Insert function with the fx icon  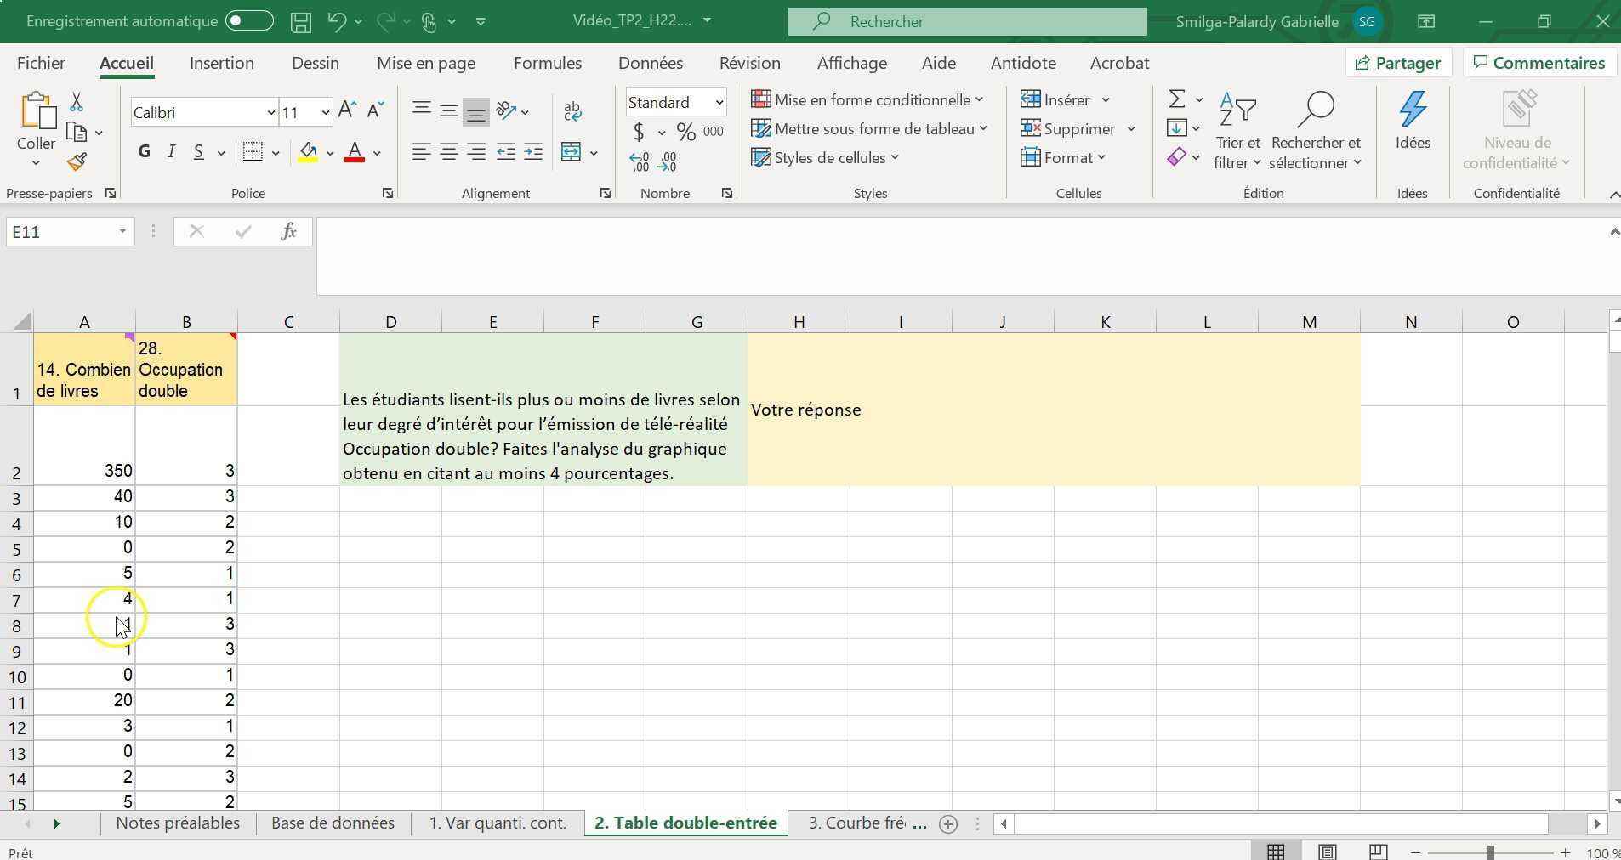tap(288, 232)
